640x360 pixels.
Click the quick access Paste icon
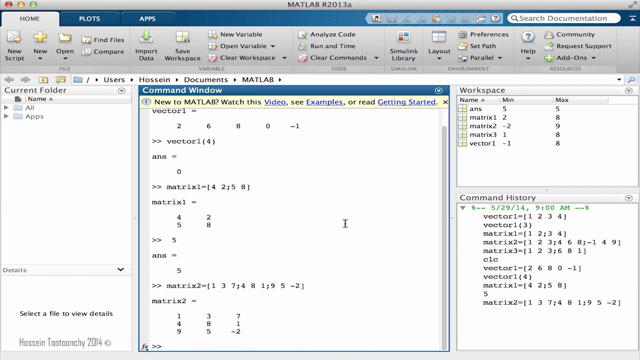pos(436,18)
